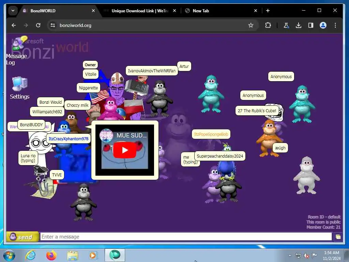Open Windows Explorer from taskbar
The image size is (349, 262).
click(x=73, y=255)
